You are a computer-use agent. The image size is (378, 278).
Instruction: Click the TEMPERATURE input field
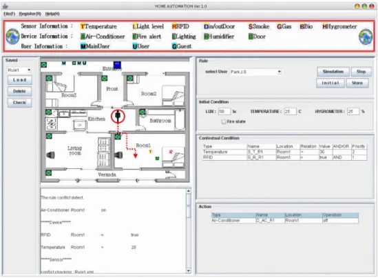[x=290, y=112]
